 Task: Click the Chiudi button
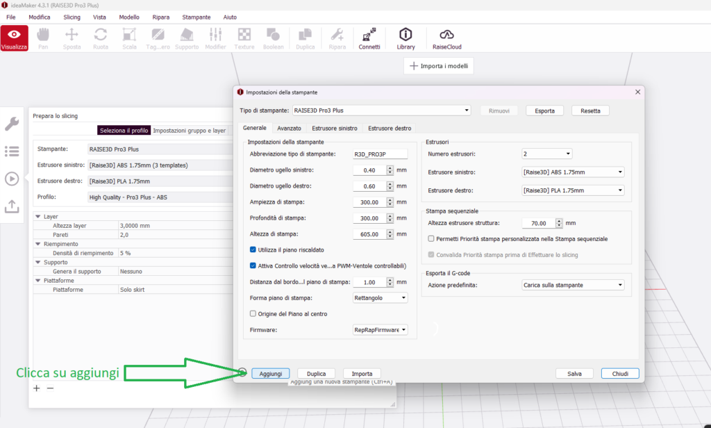620,374
